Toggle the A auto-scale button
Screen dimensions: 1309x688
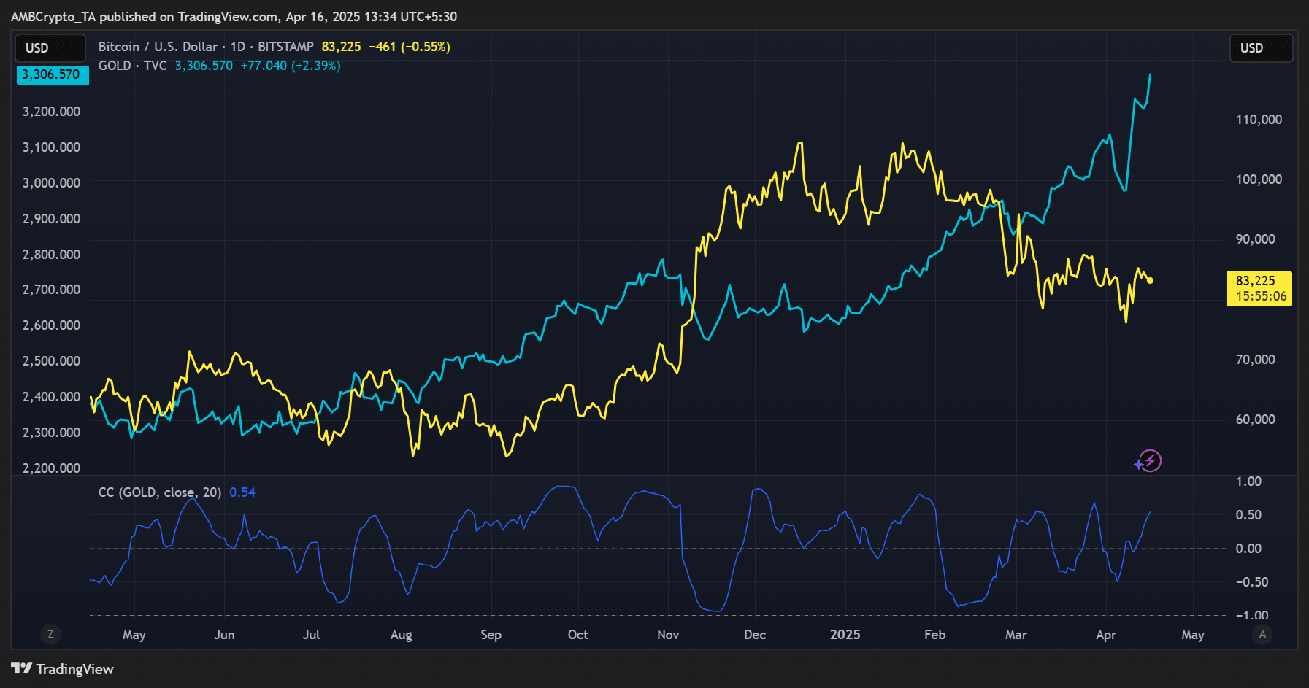[1262, 634]
